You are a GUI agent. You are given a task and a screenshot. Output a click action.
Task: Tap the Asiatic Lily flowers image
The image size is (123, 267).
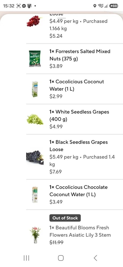35,235
